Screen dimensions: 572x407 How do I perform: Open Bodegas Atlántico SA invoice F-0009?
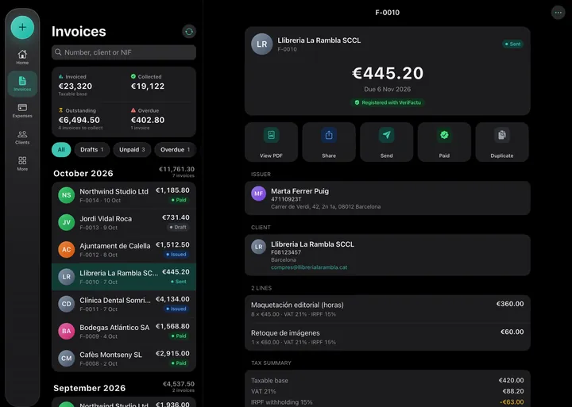tap(124, 331)
